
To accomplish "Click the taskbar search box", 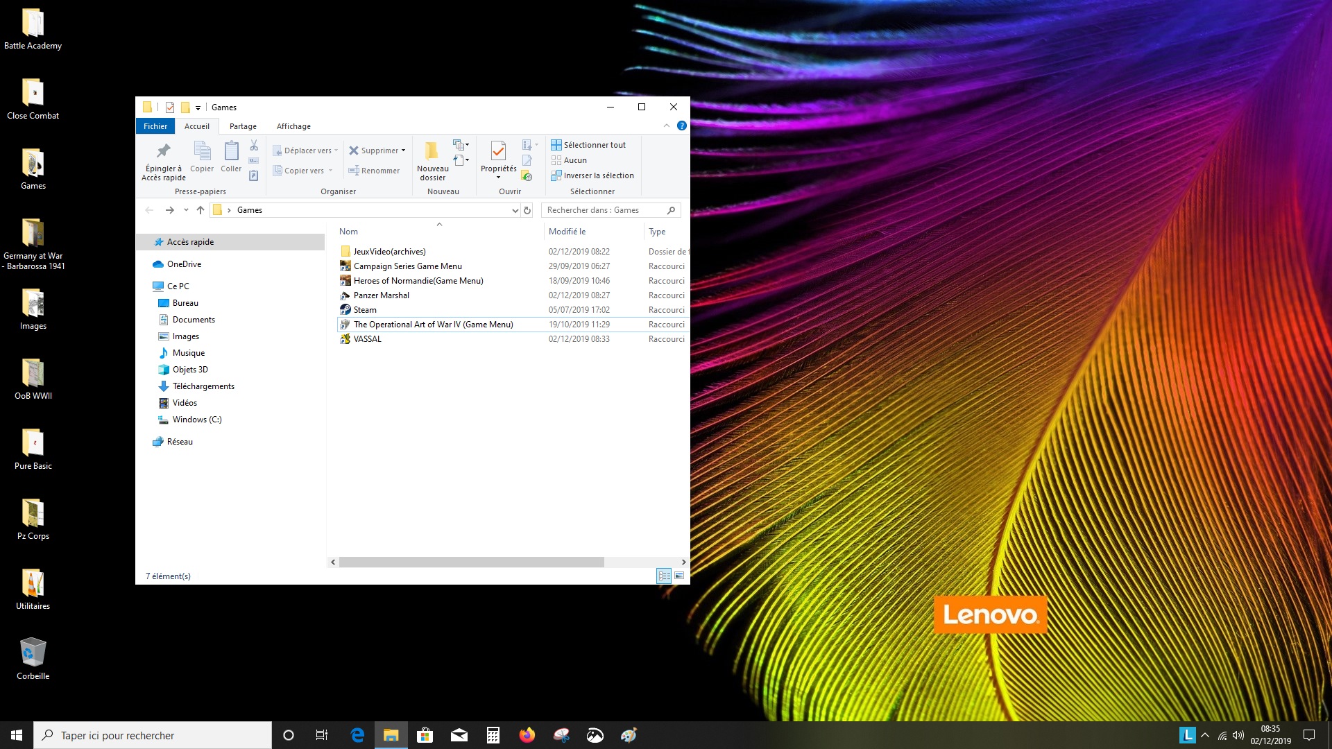I will [x=153, y=735].
